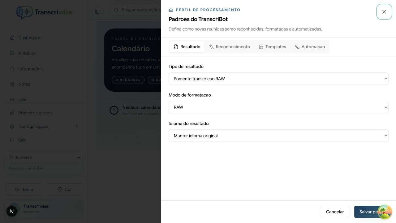The height and width of the screenshot is (223, 396).
Task: Switch to the Resultado tab
Action: (x=187, y=47)
